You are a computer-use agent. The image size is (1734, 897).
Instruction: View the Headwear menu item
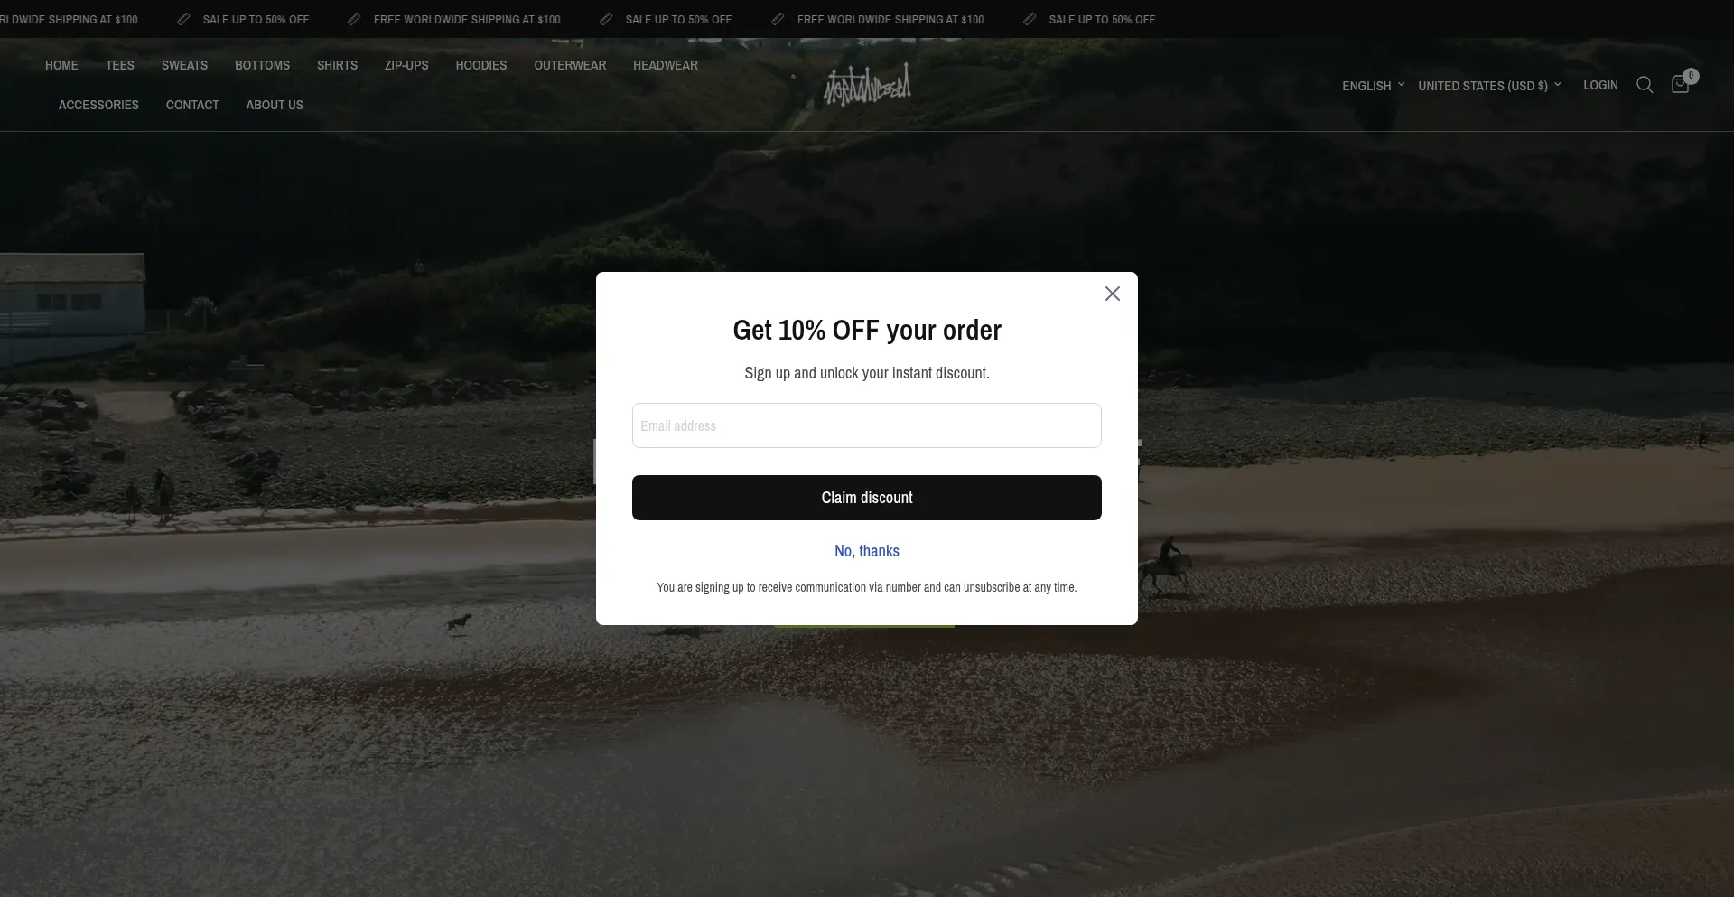[x=666, y=65]
